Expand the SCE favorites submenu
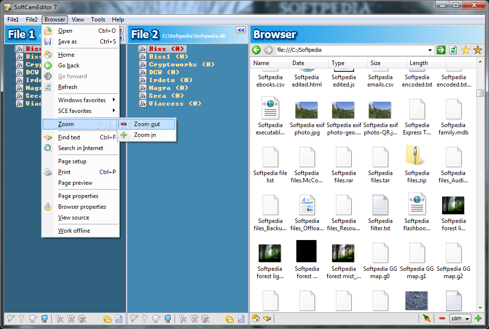489x329 pixels. coord(81,111)
